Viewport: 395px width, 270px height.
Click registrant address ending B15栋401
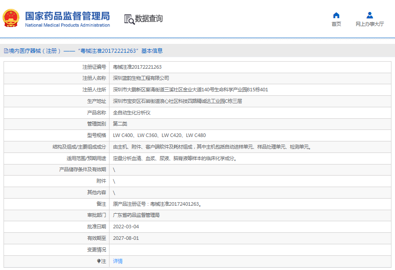tap(191, 90)
